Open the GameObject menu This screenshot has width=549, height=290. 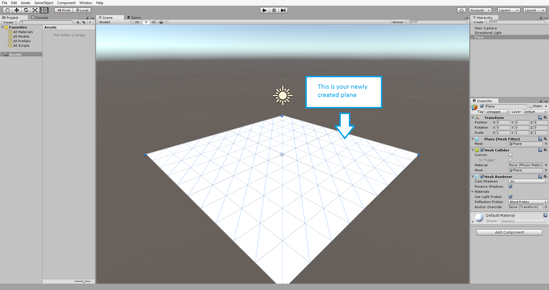coord(44,3)
